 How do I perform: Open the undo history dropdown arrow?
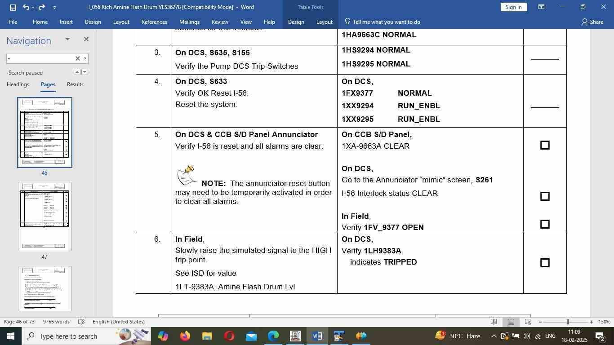(x=33, y=7)
